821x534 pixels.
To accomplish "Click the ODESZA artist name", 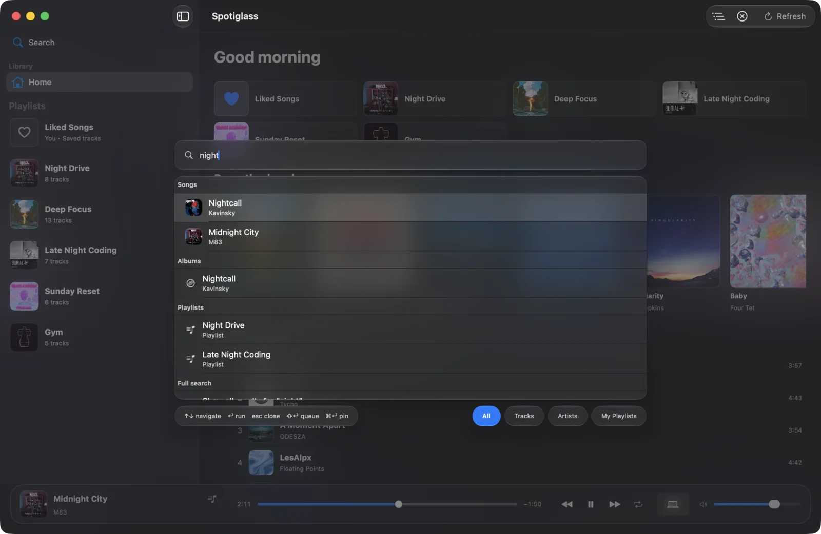I will click(x=292, y=437).
